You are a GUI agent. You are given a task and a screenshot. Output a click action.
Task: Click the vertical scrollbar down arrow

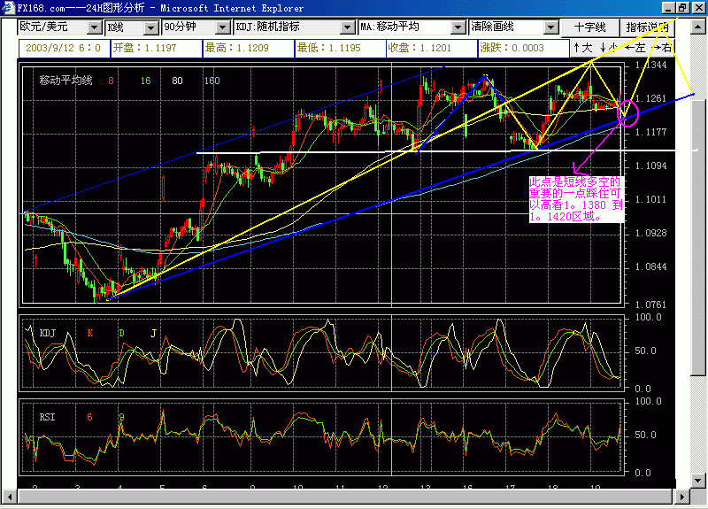[698, 480]
